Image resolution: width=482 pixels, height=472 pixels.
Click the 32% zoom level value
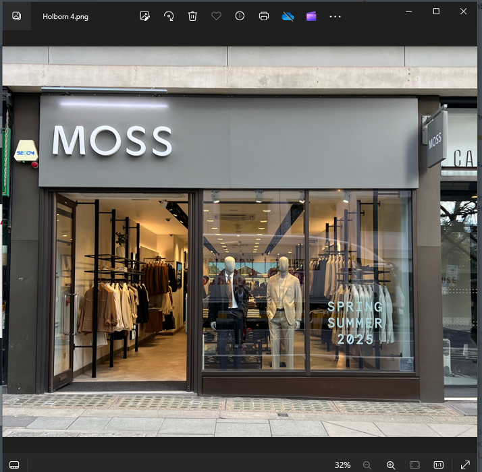[342, 465]
